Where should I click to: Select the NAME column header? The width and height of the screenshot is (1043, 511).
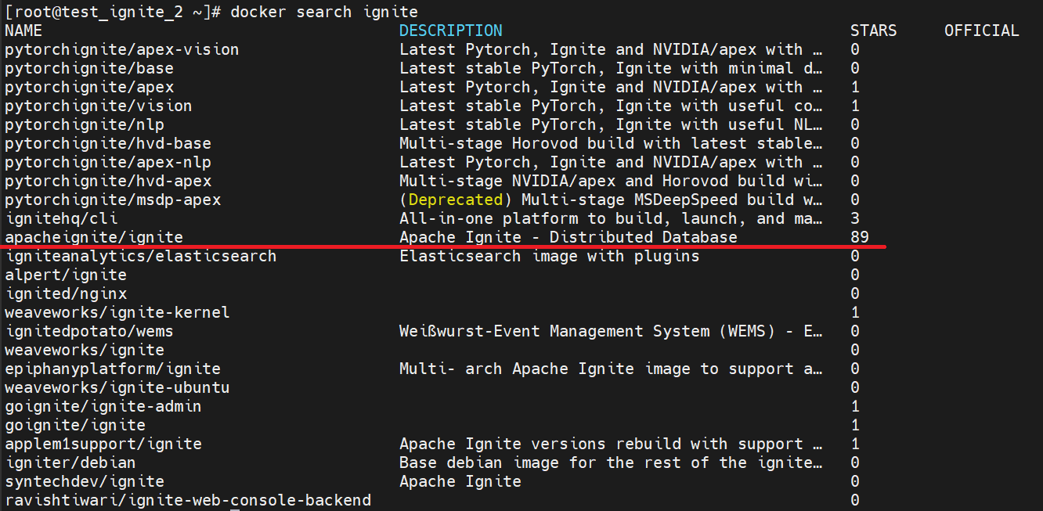point(23,31)
